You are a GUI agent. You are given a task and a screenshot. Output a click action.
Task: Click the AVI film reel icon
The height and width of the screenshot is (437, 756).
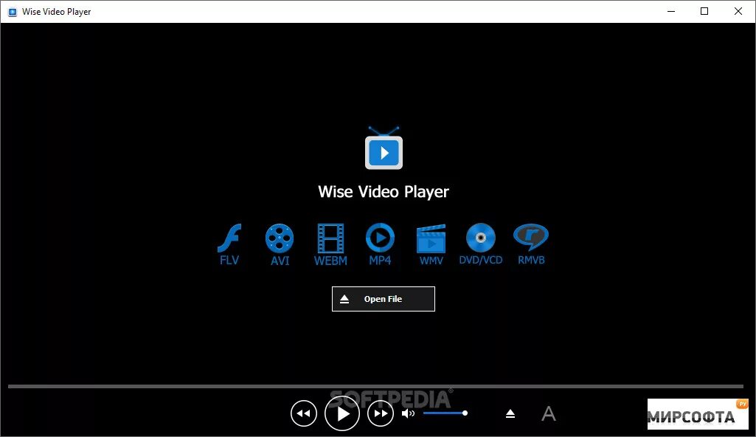(280, 244)
